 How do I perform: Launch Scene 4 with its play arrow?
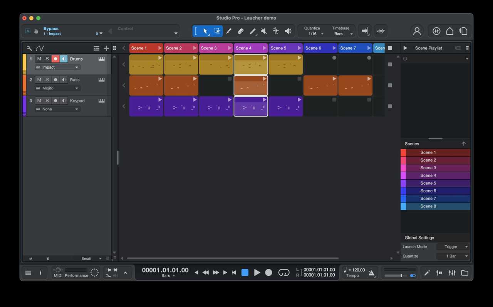265,48
